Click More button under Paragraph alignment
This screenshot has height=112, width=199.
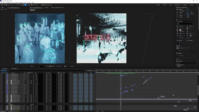coord(179,50)
